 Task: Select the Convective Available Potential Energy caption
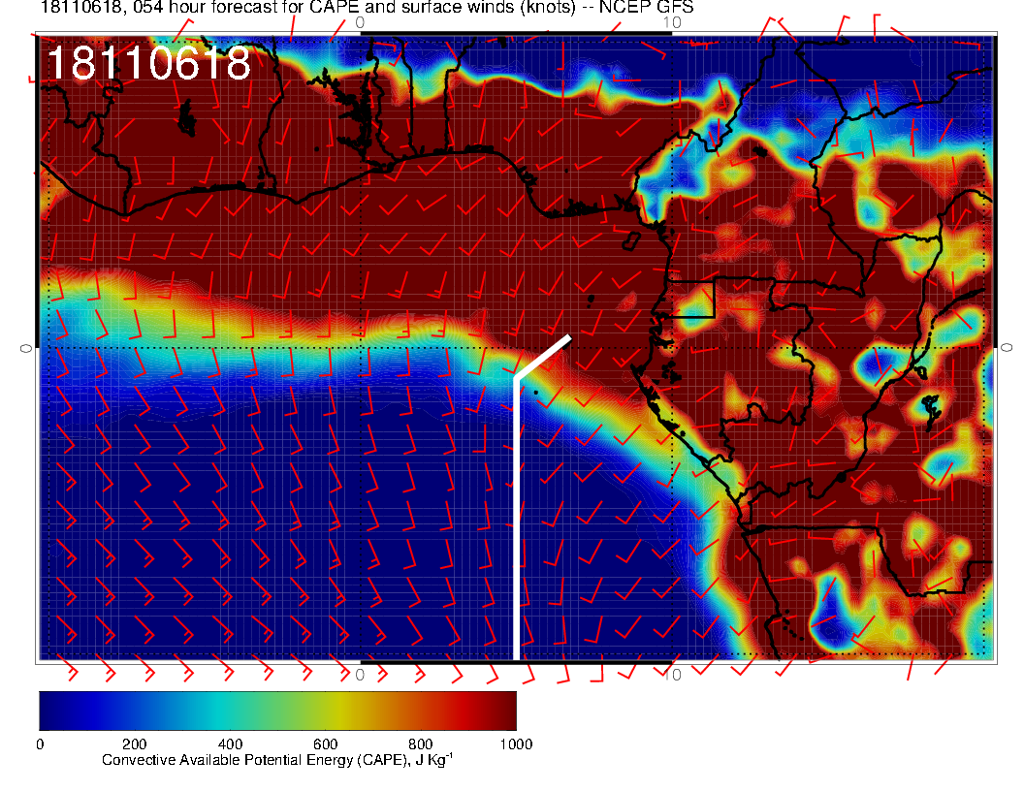tap(277, 760)
